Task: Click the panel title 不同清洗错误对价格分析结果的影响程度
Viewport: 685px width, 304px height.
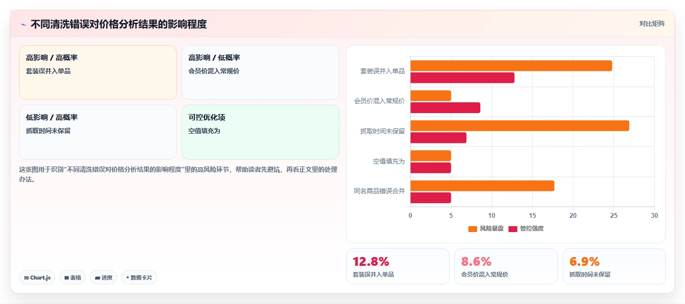Action: pyautogui.click(x=118, y=24)
